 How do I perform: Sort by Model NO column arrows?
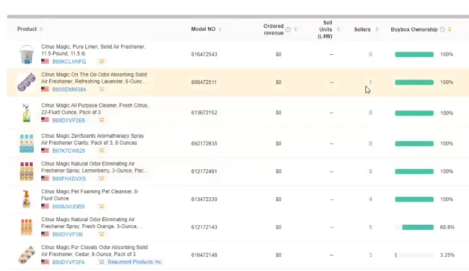(220, 30)
